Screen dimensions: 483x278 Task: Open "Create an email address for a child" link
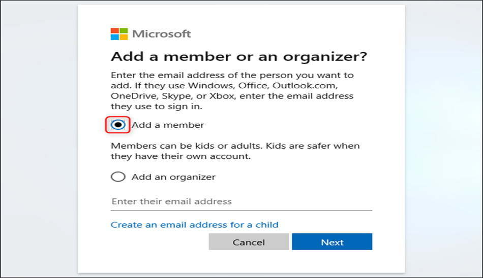(x=194, y=225)
